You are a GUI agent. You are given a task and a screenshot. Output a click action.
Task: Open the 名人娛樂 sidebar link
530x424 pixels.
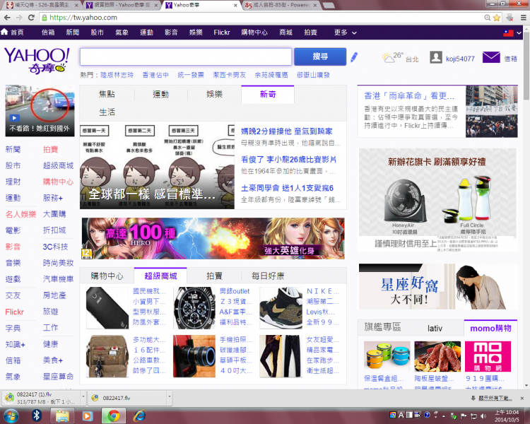click(x=20, y=214)
